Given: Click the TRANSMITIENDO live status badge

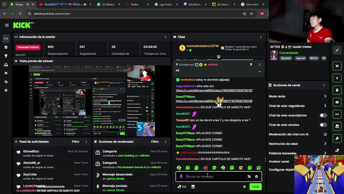Looking at the screenshot, I should [x=28, y=47].
